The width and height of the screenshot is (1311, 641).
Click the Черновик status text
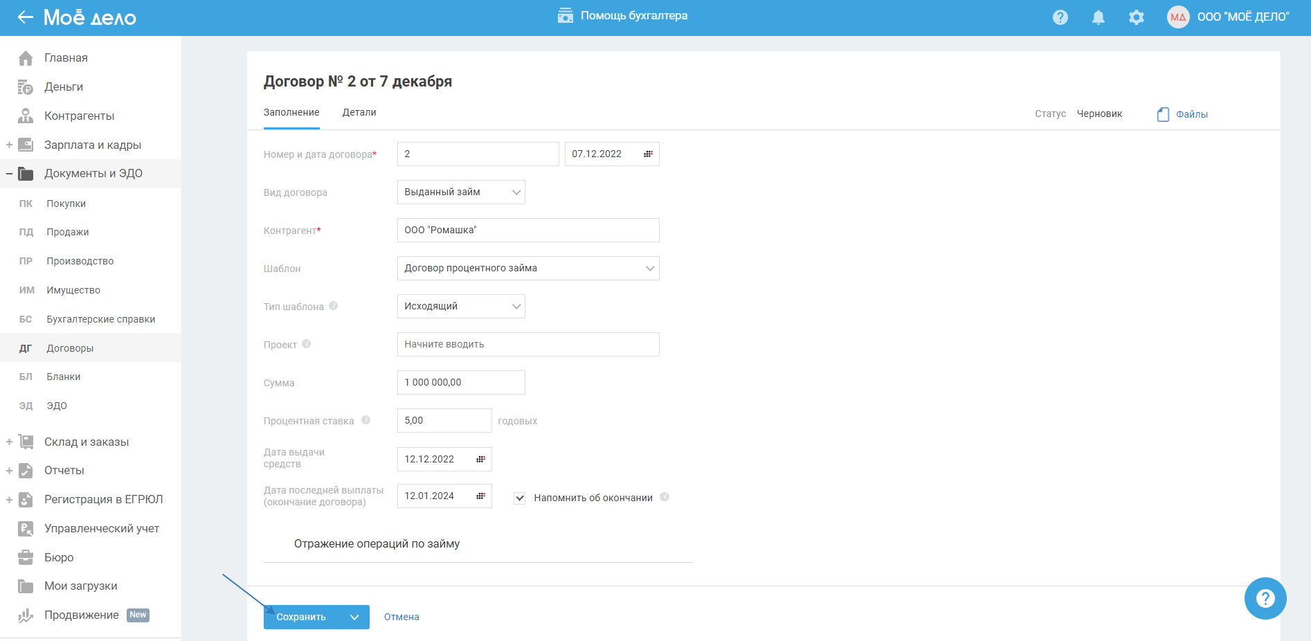pos(1100,114)
